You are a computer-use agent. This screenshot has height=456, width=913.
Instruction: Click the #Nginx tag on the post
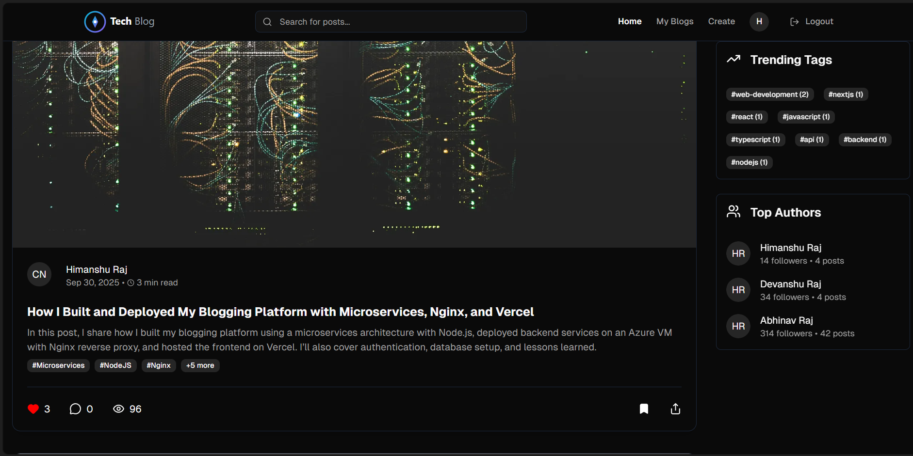[x=159, y=365]
